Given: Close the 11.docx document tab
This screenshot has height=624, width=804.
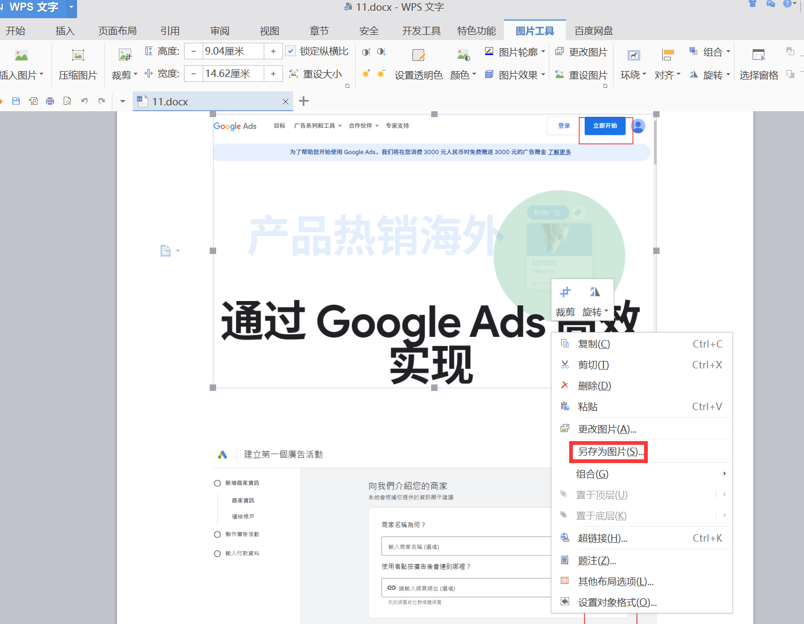Looking at the screenshot, I should (x=286, y=102).
